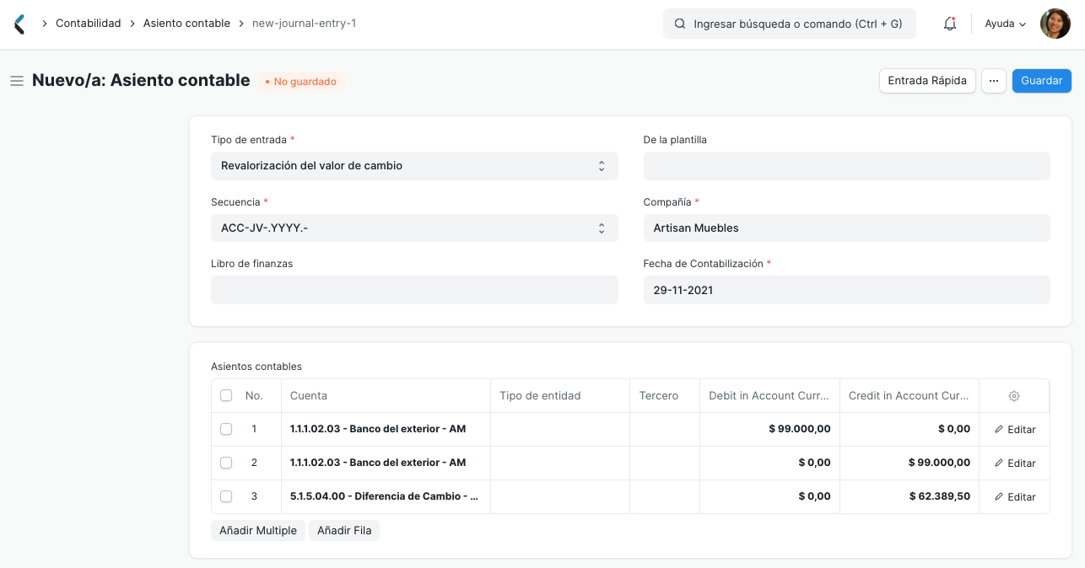The width and height of the screenshot is (1085, 568).
Task: Click Añadir Multiple button
Action: click(258, 530)
